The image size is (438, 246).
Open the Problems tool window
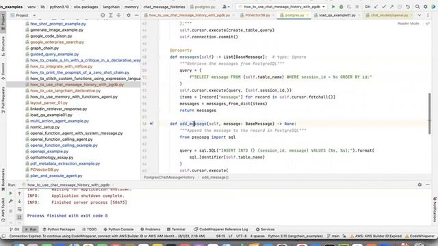[151, 230]
